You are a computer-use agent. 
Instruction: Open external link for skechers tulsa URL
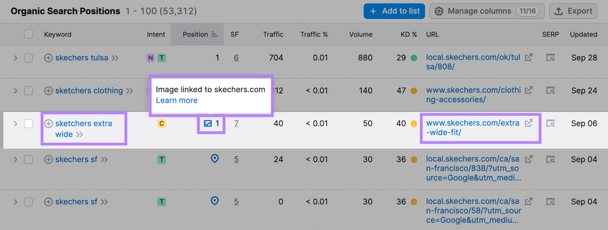(x=529, y=57)
